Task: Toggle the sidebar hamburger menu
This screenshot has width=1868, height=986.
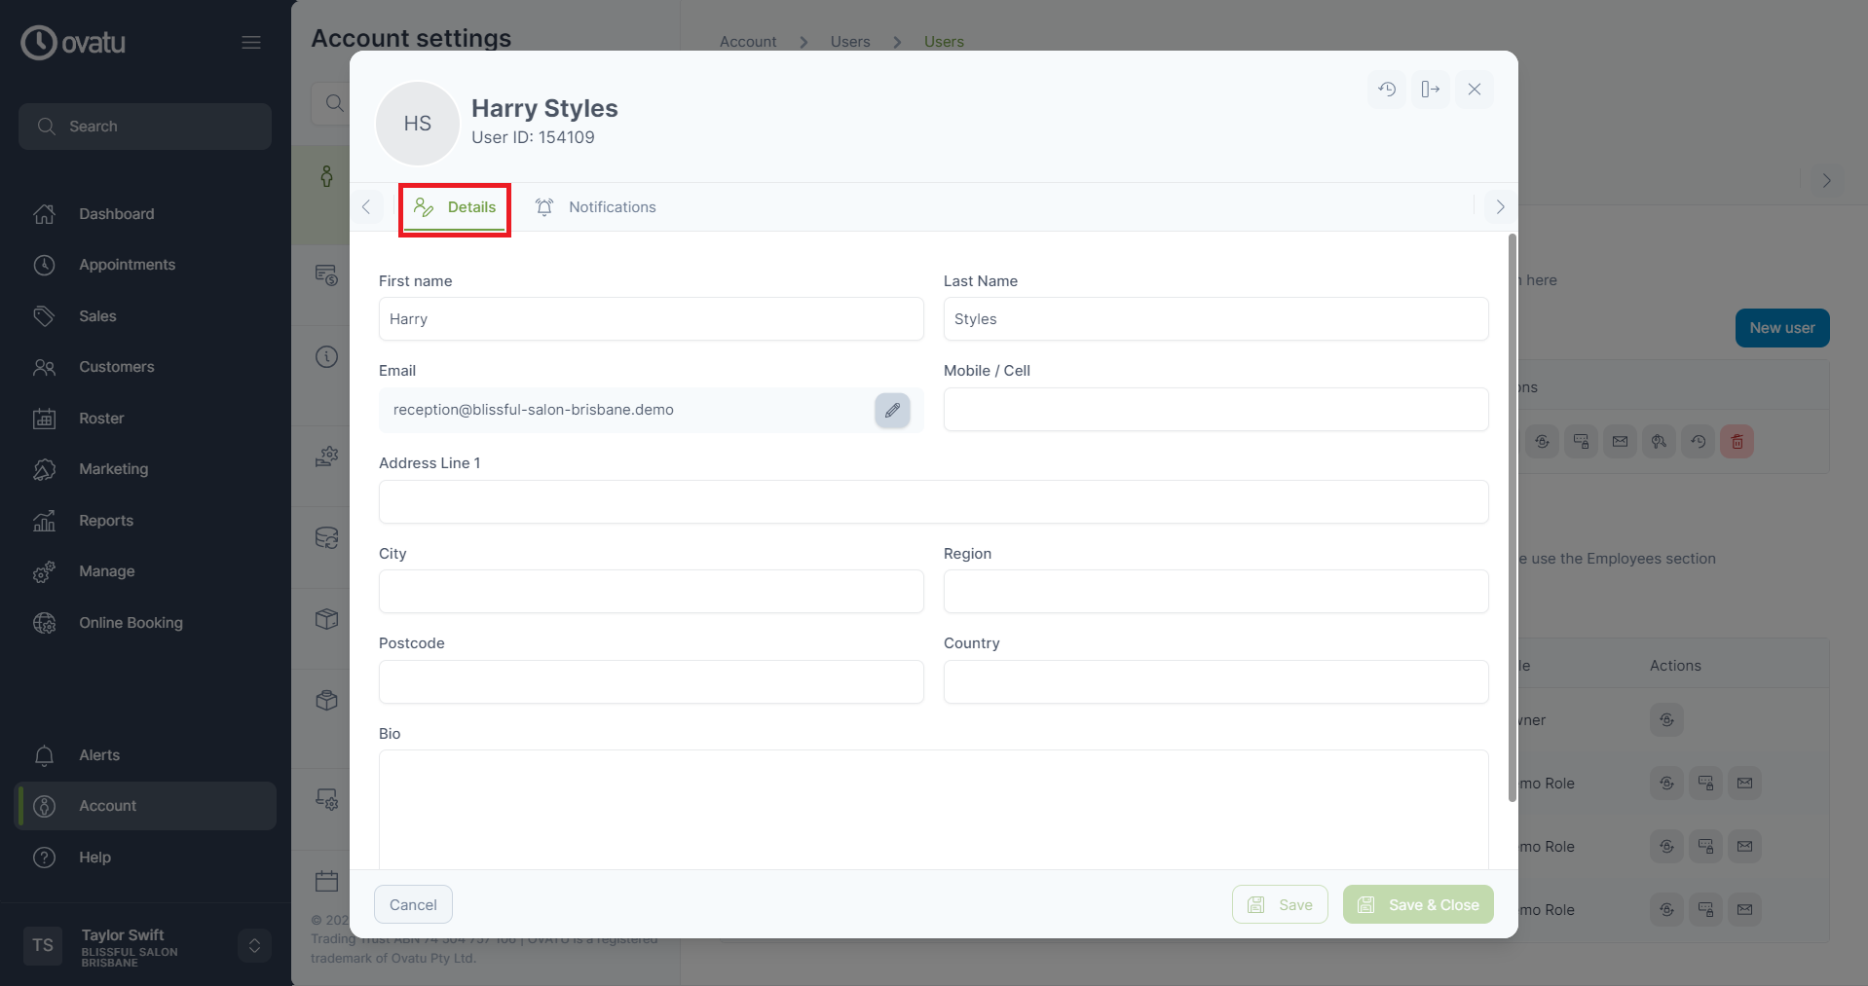Action: 251,43
